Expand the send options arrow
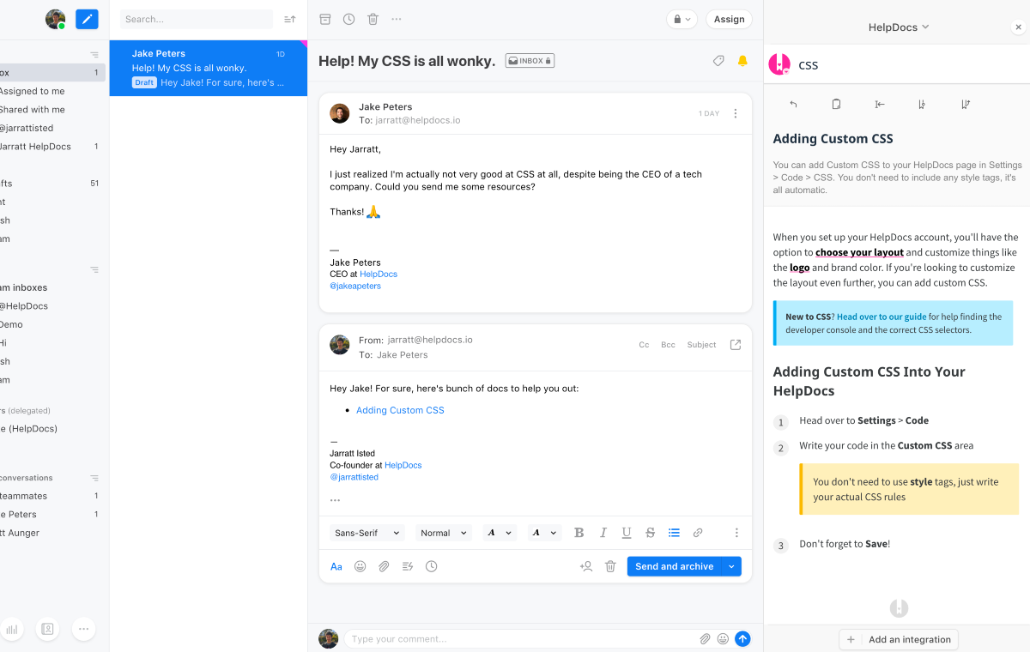This screenshot has width=1030, height=652. [x=732, y=566]
